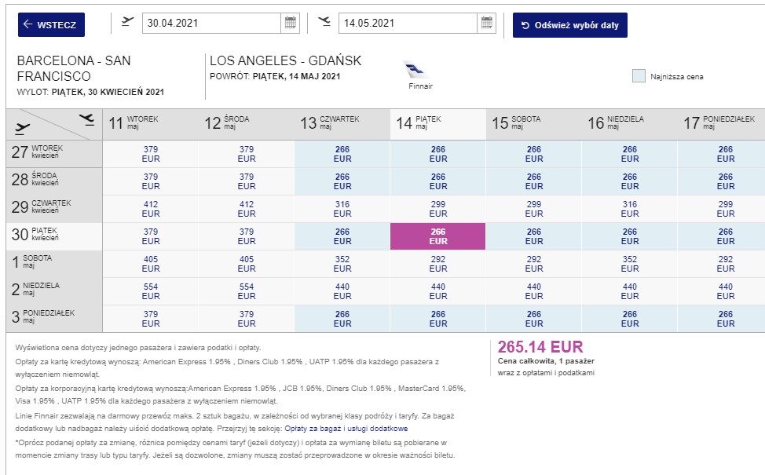Image resolution: width=765 pixels, height=475 pixels.
Task: Open the return date calendar icon
Action: pyautogui.click(x=486, y=23)
